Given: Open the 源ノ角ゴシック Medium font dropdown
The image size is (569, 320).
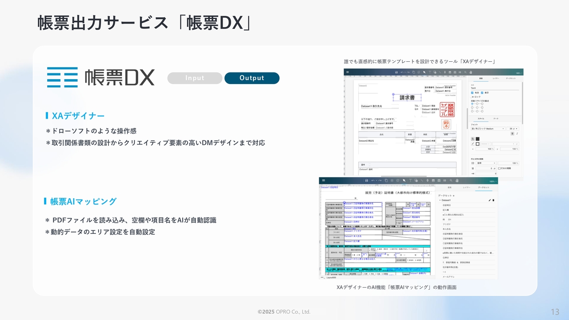Looking at the screenshot, I should point(488,128).
